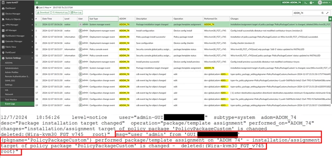Open the column settings gear icon

coord(330,19)
